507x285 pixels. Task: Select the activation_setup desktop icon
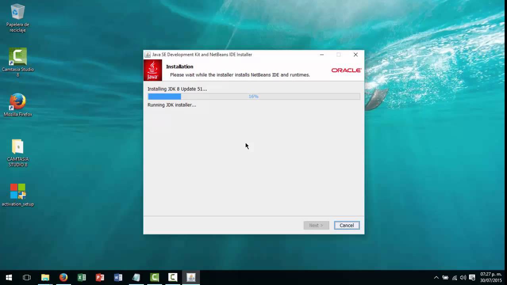point(17,195)
